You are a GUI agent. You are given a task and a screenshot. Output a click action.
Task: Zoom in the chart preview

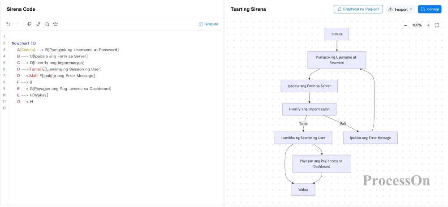428,25
